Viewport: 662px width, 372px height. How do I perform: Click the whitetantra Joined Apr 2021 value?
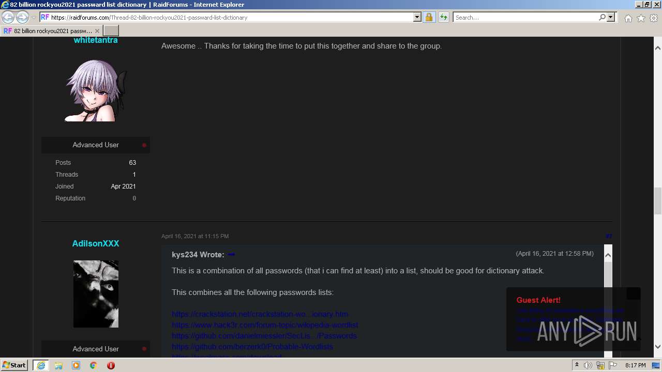click(123, 187)
